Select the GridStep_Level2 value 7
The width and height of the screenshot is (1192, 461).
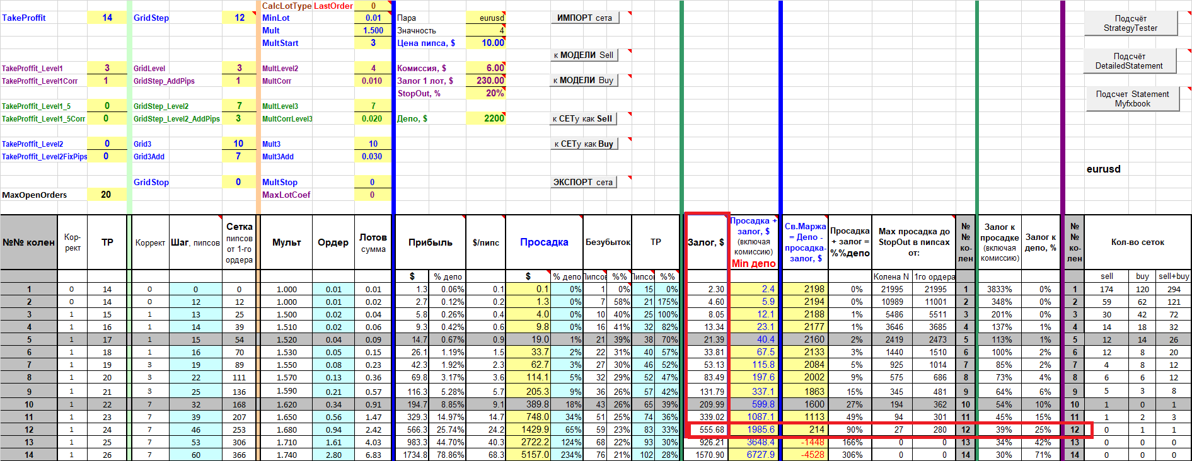(x=239, y=106)
